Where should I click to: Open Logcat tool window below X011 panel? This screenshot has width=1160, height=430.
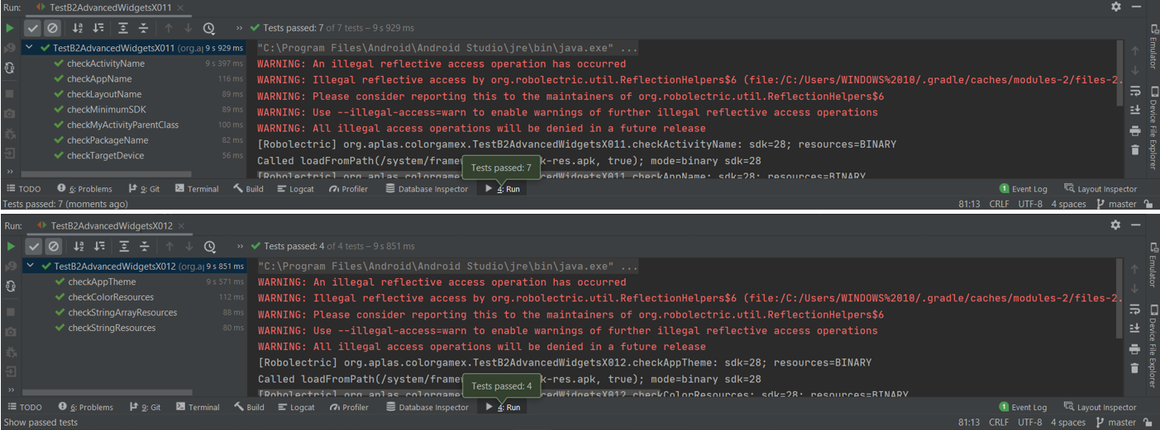(296, 189)
